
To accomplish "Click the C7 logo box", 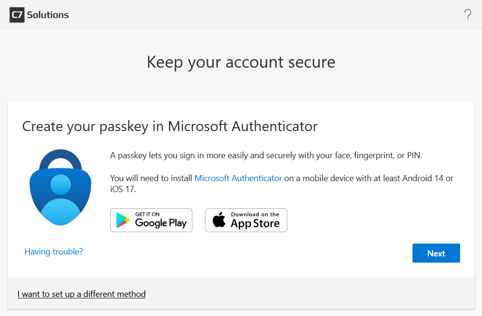I will (17, 15).
